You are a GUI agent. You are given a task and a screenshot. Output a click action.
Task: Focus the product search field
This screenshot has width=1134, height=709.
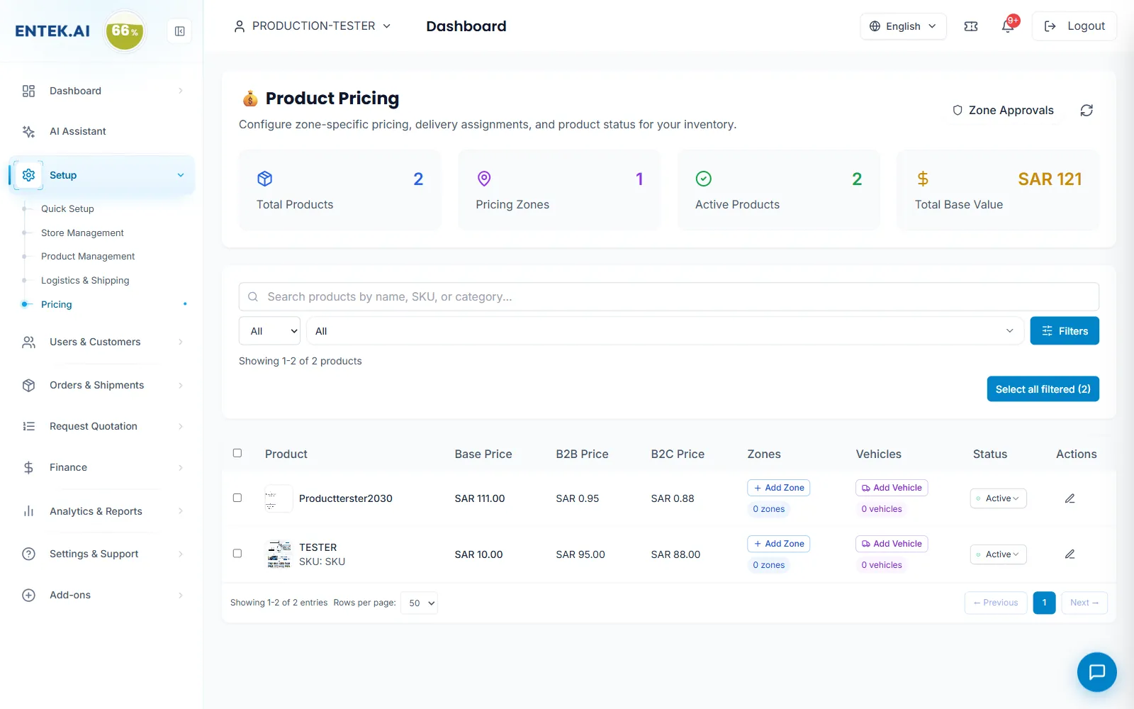pos(669,296)
